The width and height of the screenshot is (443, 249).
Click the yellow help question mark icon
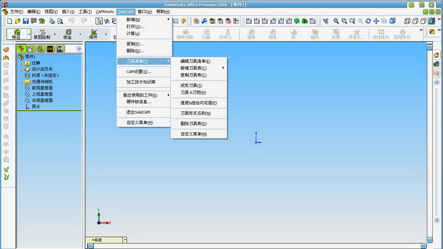(184, 21)
